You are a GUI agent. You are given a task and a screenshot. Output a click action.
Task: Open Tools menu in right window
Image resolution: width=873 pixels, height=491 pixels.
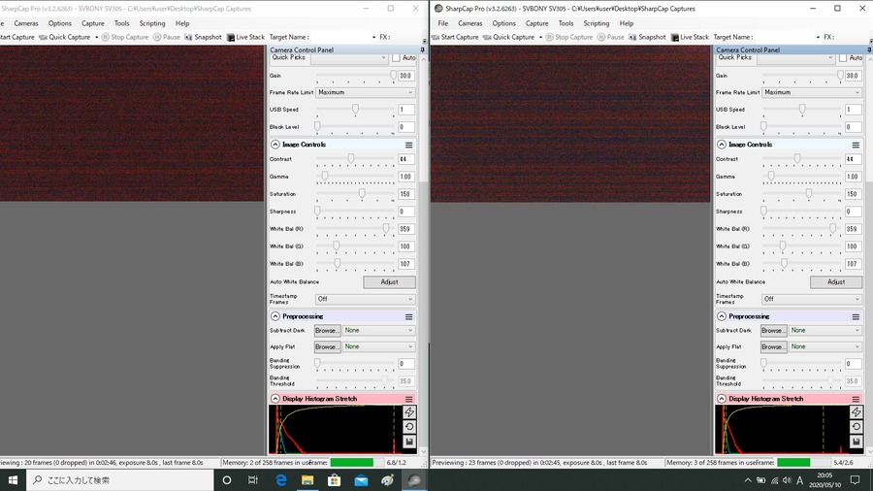[x=566, y=23]
